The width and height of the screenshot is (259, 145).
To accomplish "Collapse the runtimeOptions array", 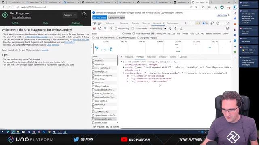I will click(x=123, y=73).
